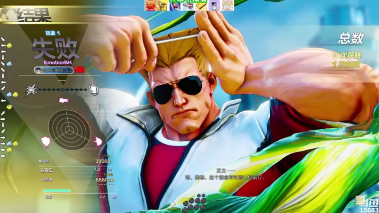Open the player avatar in title badge
This screenshot has width=379, height=213.
(x=38, y=70)
